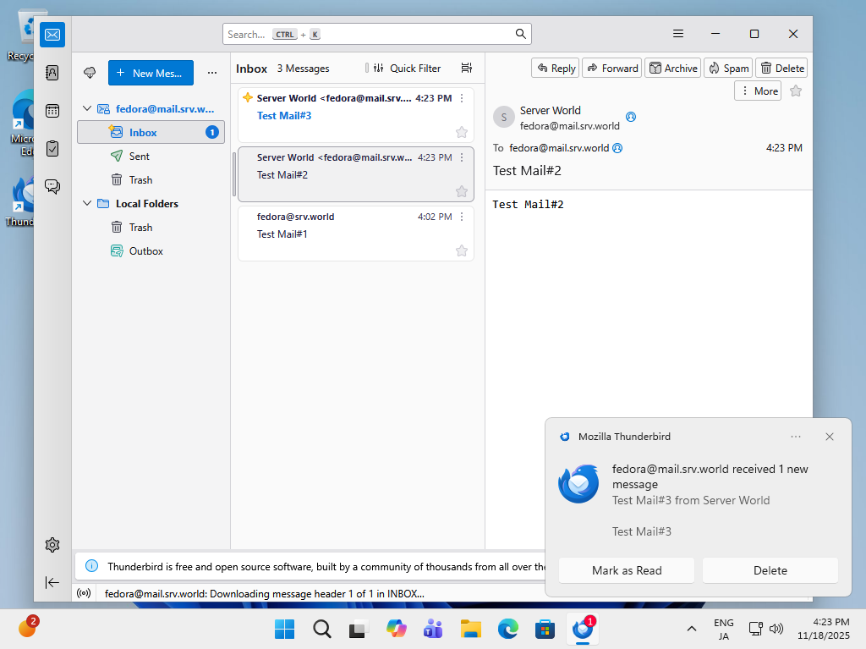Image resolution: width=866 pixels, height=649 pixels.
Task: Open the Chat space icon
Action: pyautogui.click(x=52, y=186)
